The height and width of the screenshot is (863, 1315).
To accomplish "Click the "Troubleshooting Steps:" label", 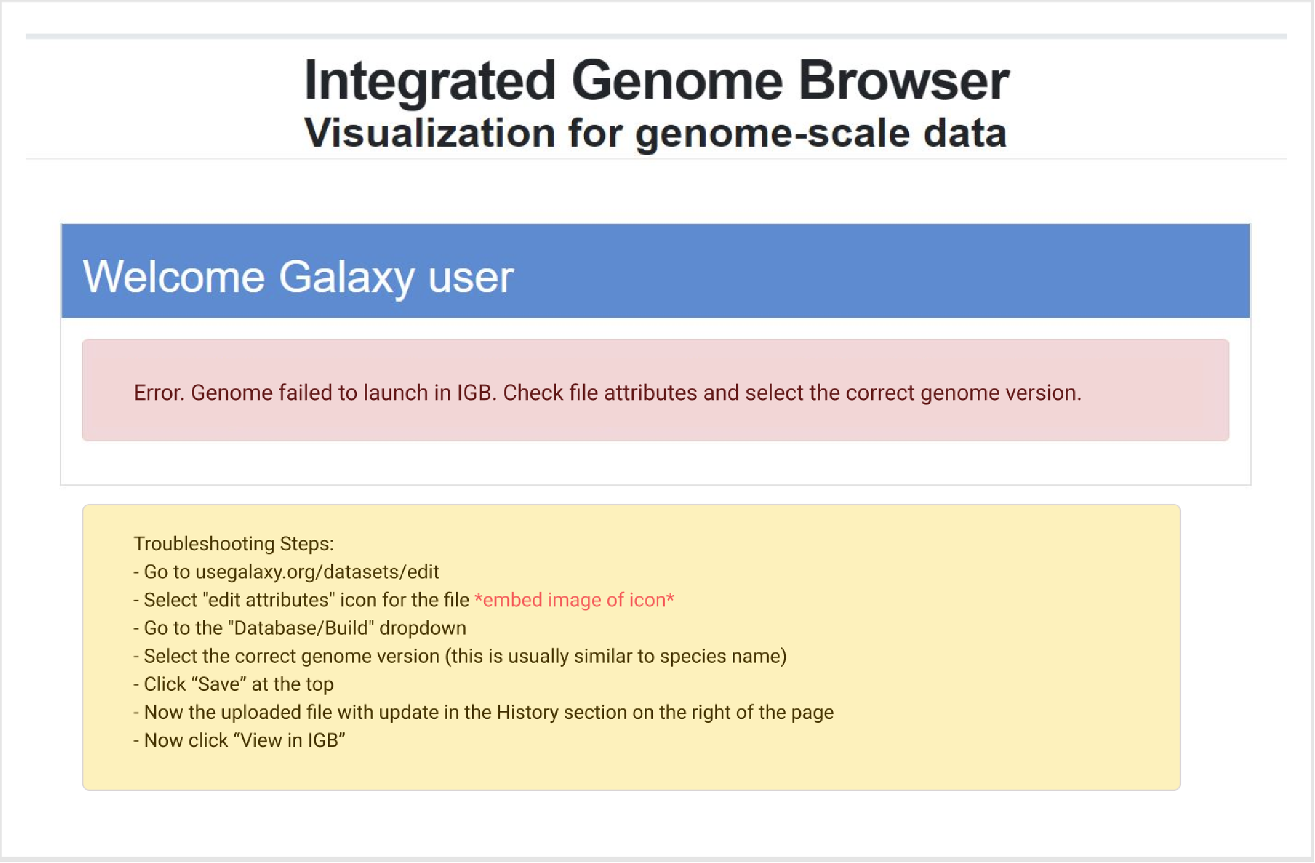I will pos(234,544).
